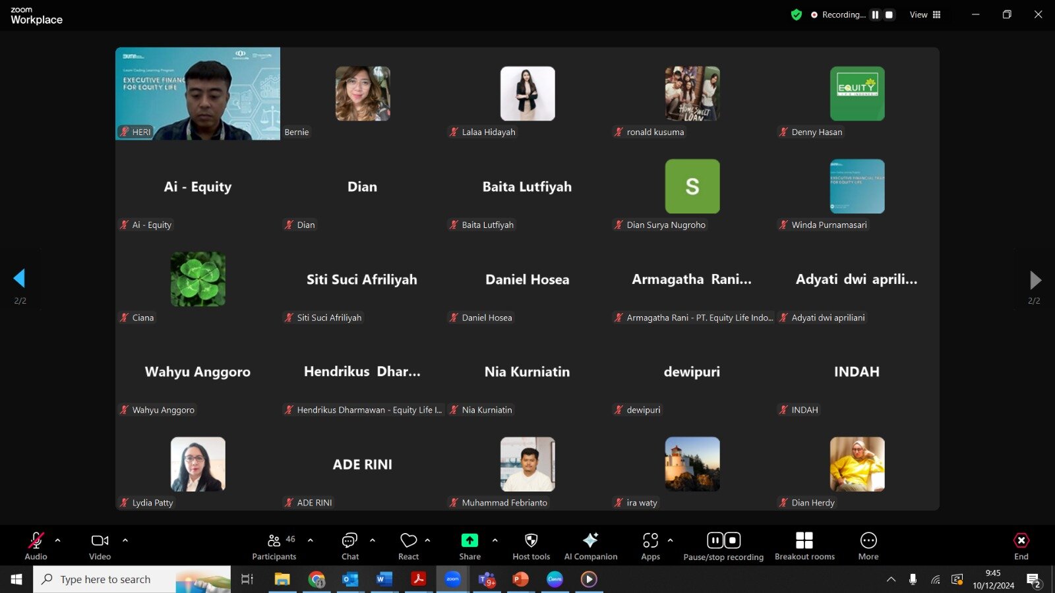This screenshot has width=1055, height=593.
Task: Stop recording from the top indicator
Action: pyautogui.click(x=889, y=14)
